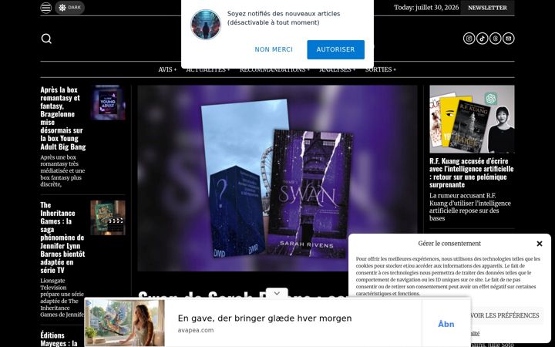Open the Instagram social icon
Screen dimensions: 555x347
click(x=469, y=39)
